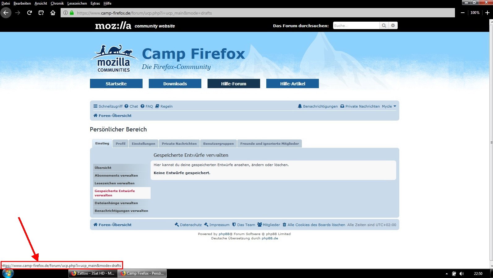Image resolution: width=493 pixels, height=278 pixels.
Task: Open the Bearbeiten menu
Action: [x=22, y=3]
